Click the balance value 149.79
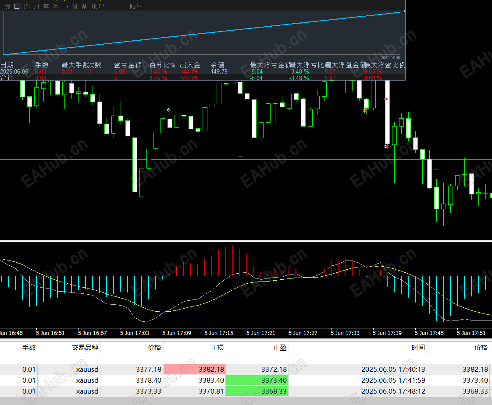Image resolution: width=492 pixels, height=405 pixels. pos(219,71)
